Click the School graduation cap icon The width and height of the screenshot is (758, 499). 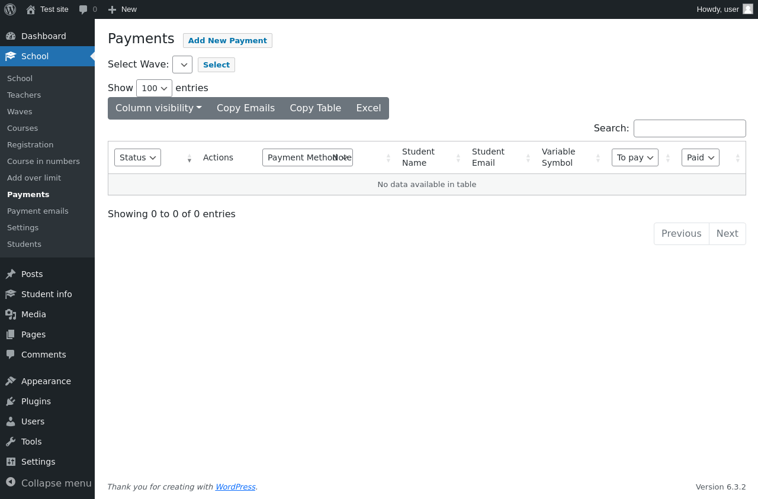(x=11, y=56)
